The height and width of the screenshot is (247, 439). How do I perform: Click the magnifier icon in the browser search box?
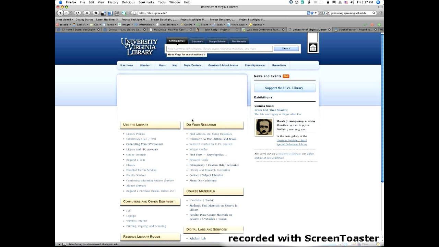coord(374,13)
